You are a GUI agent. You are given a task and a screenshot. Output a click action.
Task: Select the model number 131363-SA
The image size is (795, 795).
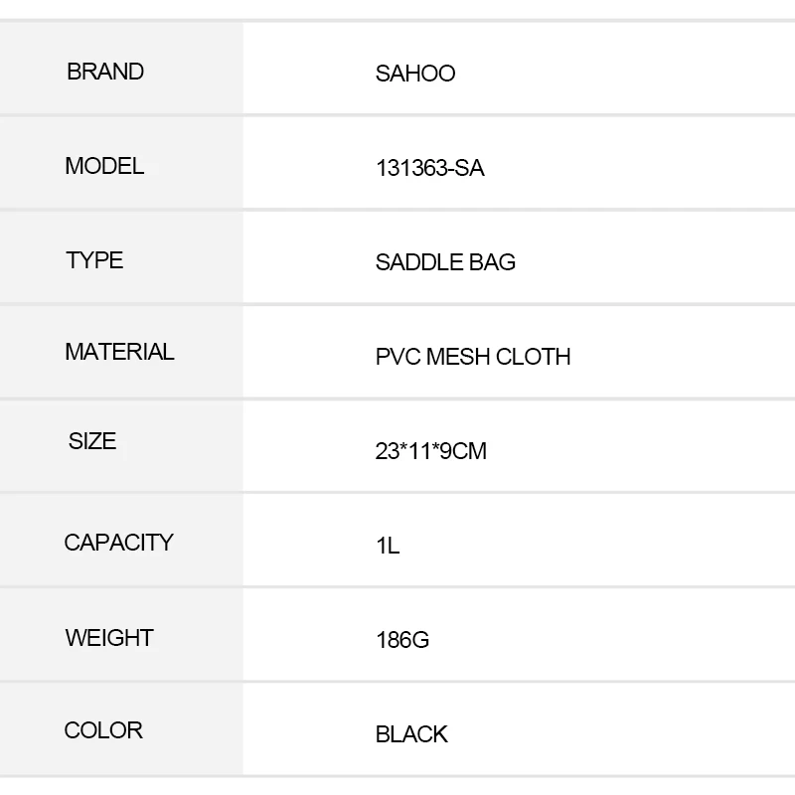point(429,168)
